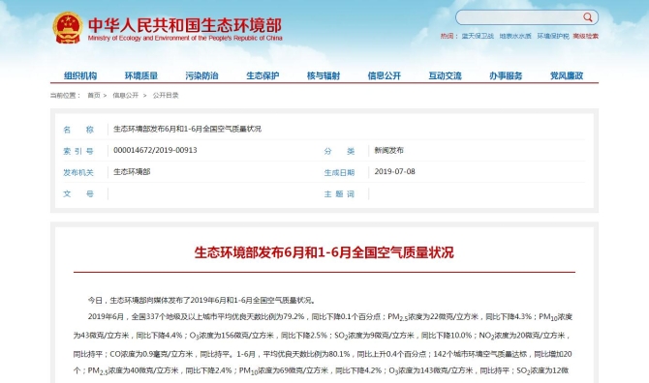Go to 首页 in the breadcrumb
Image resolution: width=649 pixels, height=383 pixels.
point(94,96)
